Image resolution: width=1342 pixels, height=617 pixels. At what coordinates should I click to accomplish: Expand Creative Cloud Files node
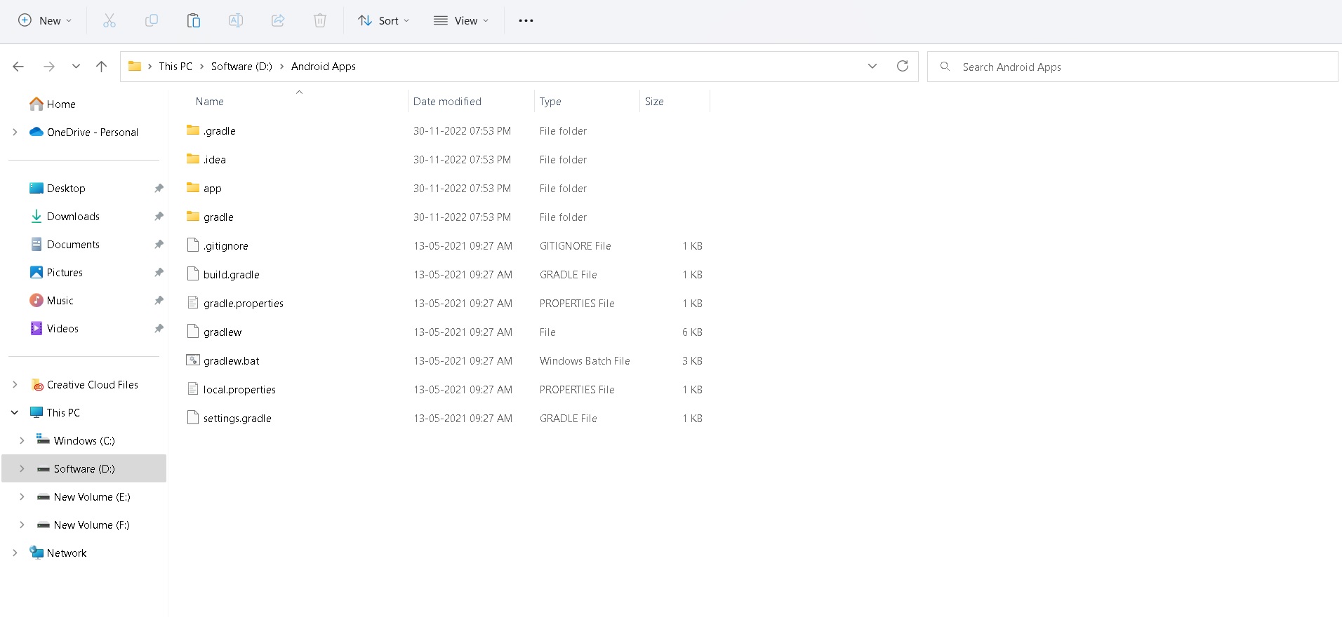click(15, 384)
